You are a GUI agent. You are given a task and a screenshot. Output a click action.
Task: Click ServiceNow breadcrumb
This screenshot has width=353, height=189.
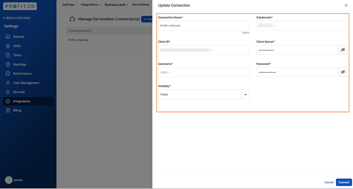(141, 5)
